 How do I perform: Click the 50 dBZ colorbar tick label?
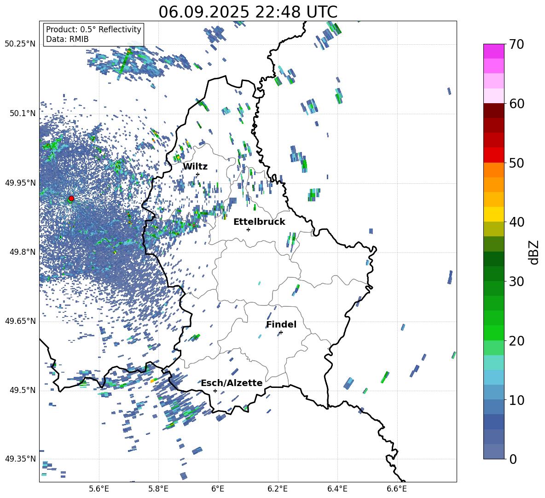(516, 163)
